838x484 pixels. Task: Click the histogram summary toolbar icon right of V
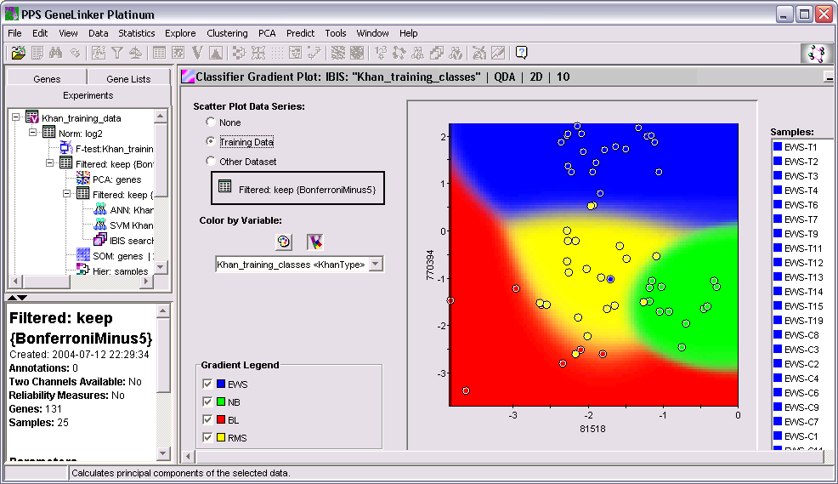tap(216, 53)
